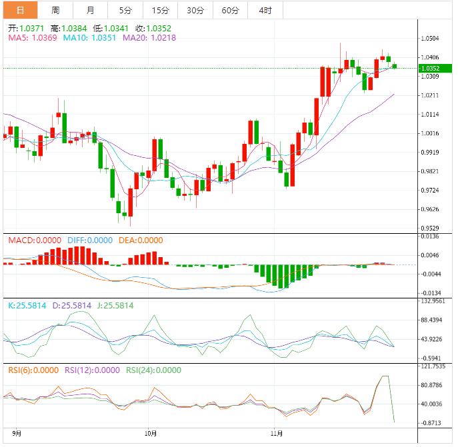Image resolution: width=458 pixels, height=447 pixels.
Task: Select the 日 daily chart tab
Action: pos(20,10)
